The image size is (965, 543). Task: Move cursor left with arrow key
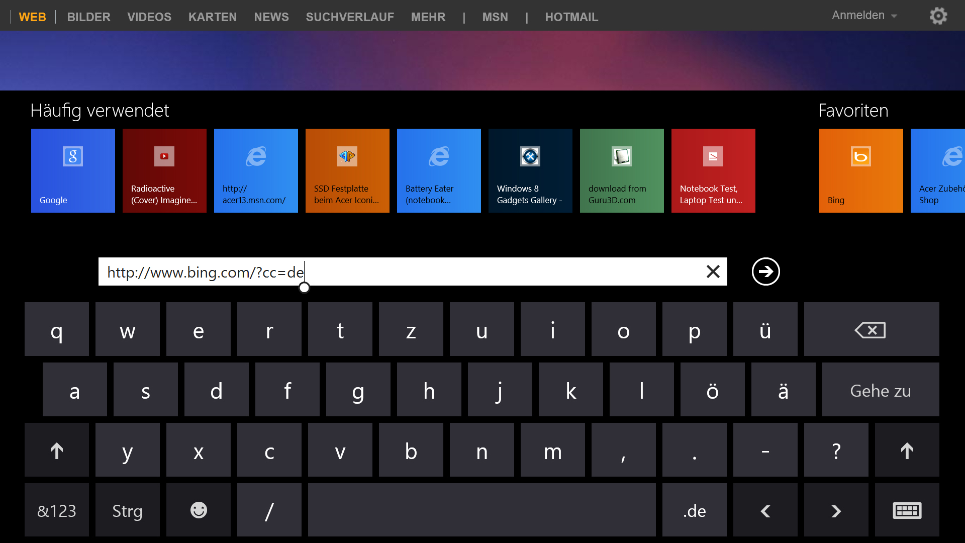coord(765,510)
